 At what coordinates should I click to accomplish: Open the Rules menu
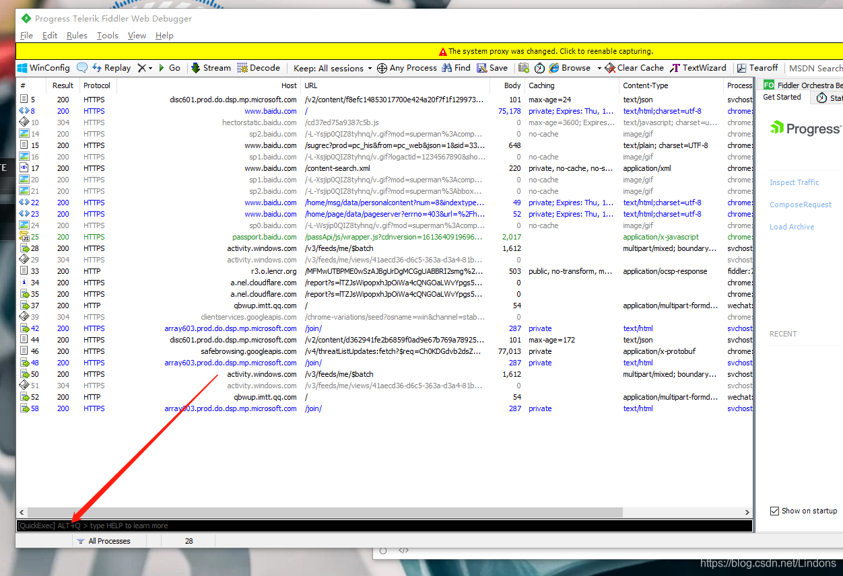[x=77, y=36]
